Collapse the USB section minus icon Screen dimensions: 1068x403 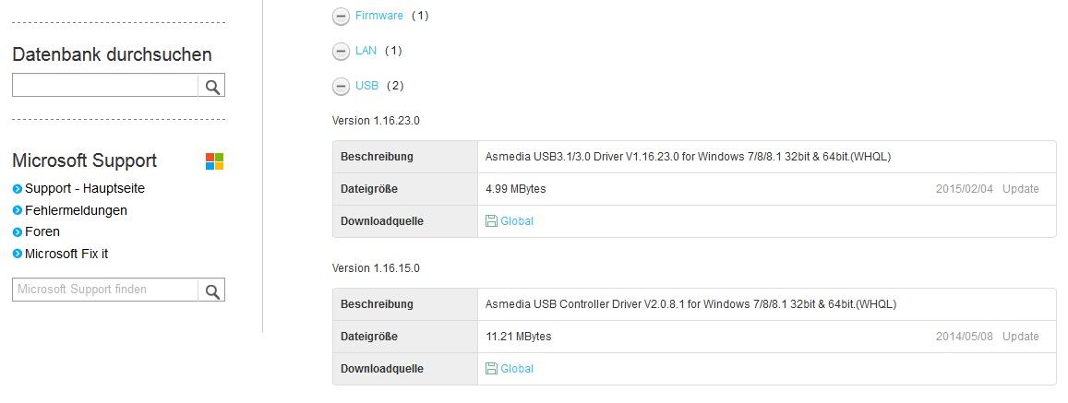pos(341,86)
